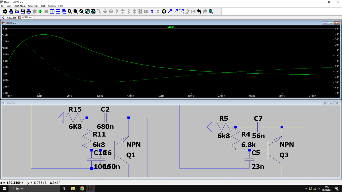Print using the printer icon

29,11
